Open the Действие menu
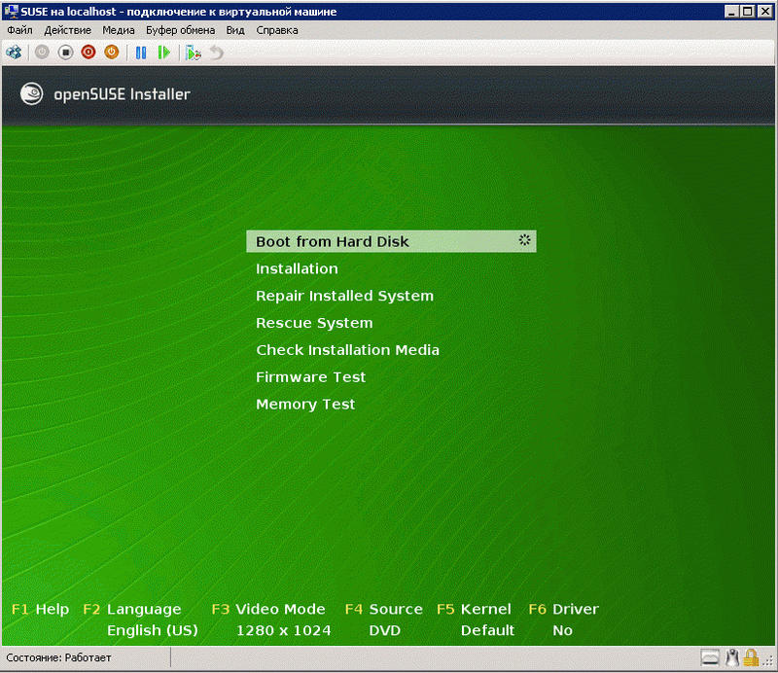The width and height of the screenshot is (778, 673). pyautogui.click(x=67, y=30)
